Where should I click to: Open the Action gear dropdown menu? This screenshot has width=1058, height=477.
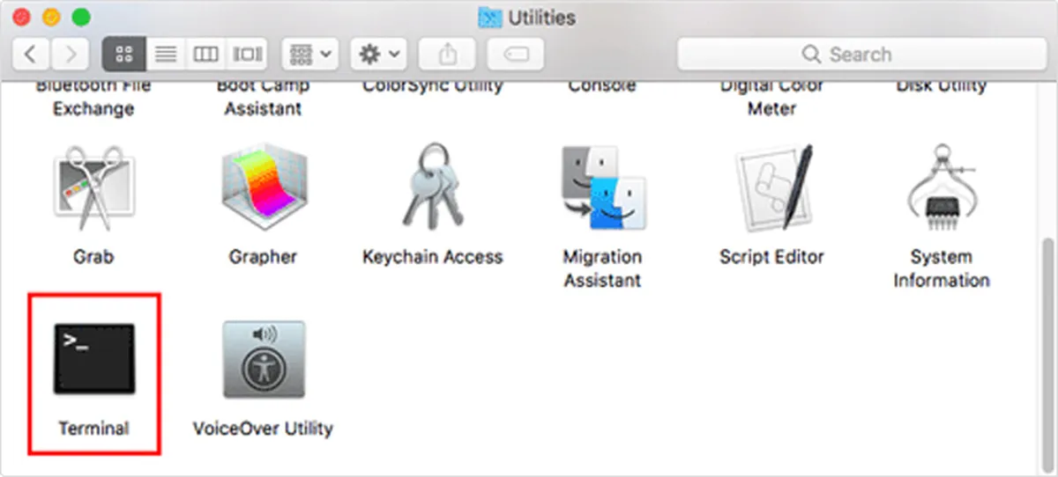point(379,55)
